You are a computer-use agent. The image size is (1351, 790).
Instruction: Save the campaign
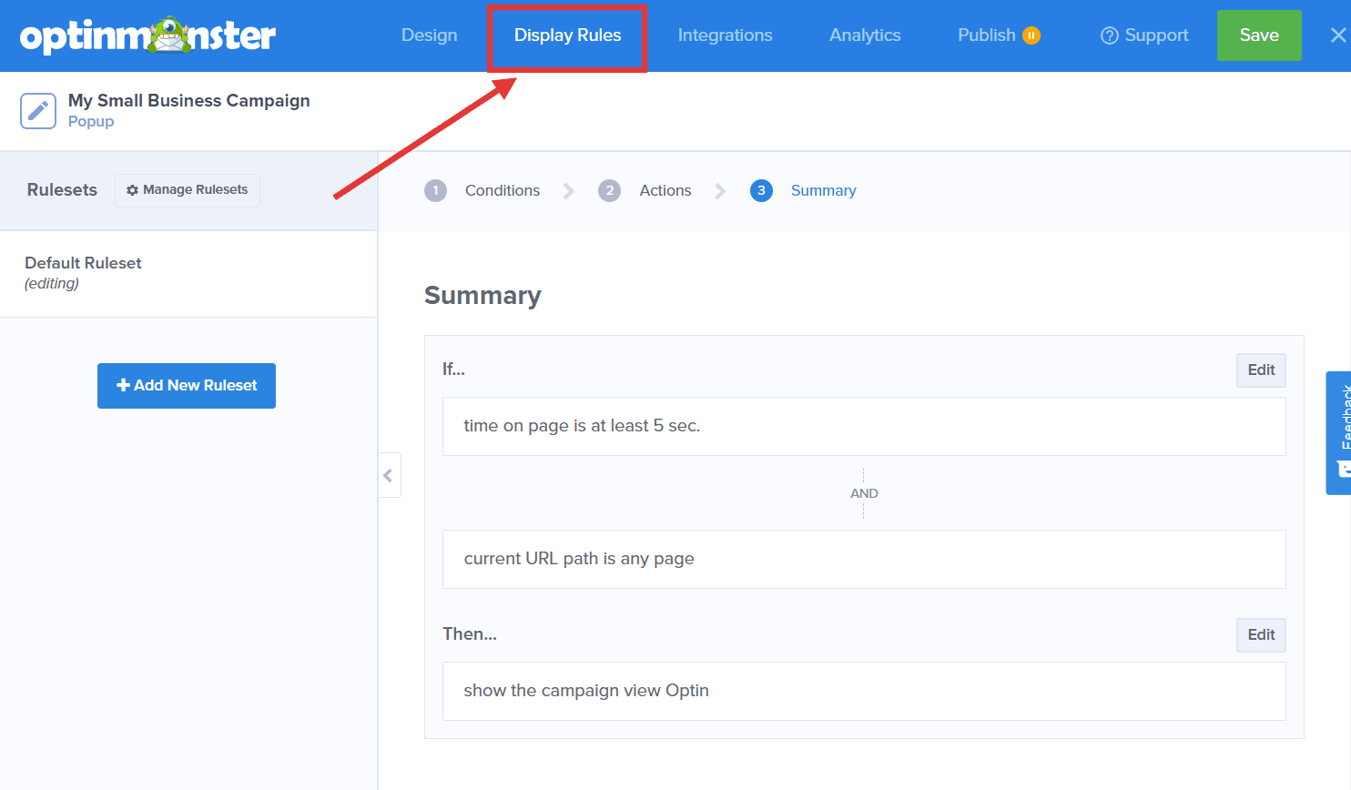click(x=1258, y=35)
